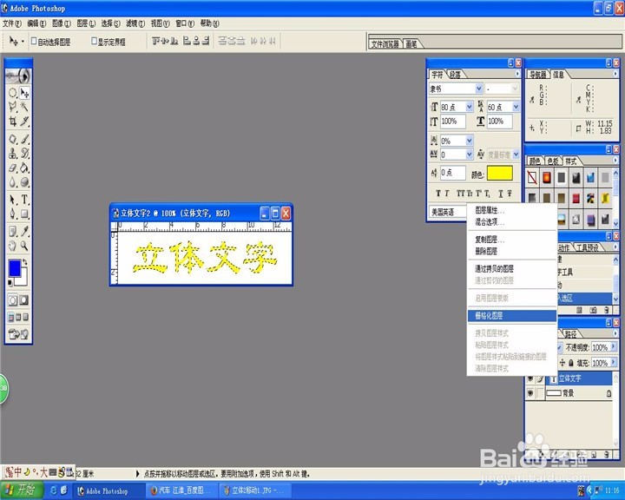Select the Crop tool
The image size is (625, 500).
click(13, 122)
